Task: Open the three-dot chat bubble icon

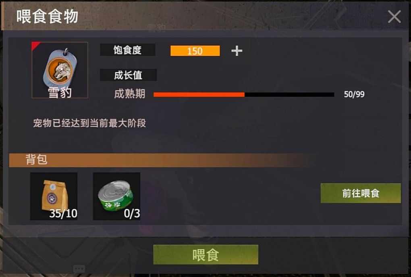Action: coord(79,269)
